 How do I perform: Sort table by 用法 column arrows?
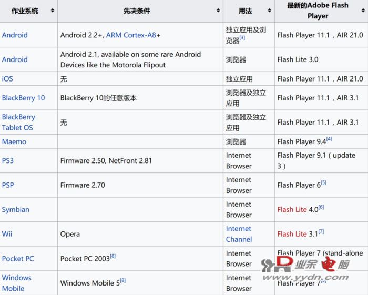point(269,11)
